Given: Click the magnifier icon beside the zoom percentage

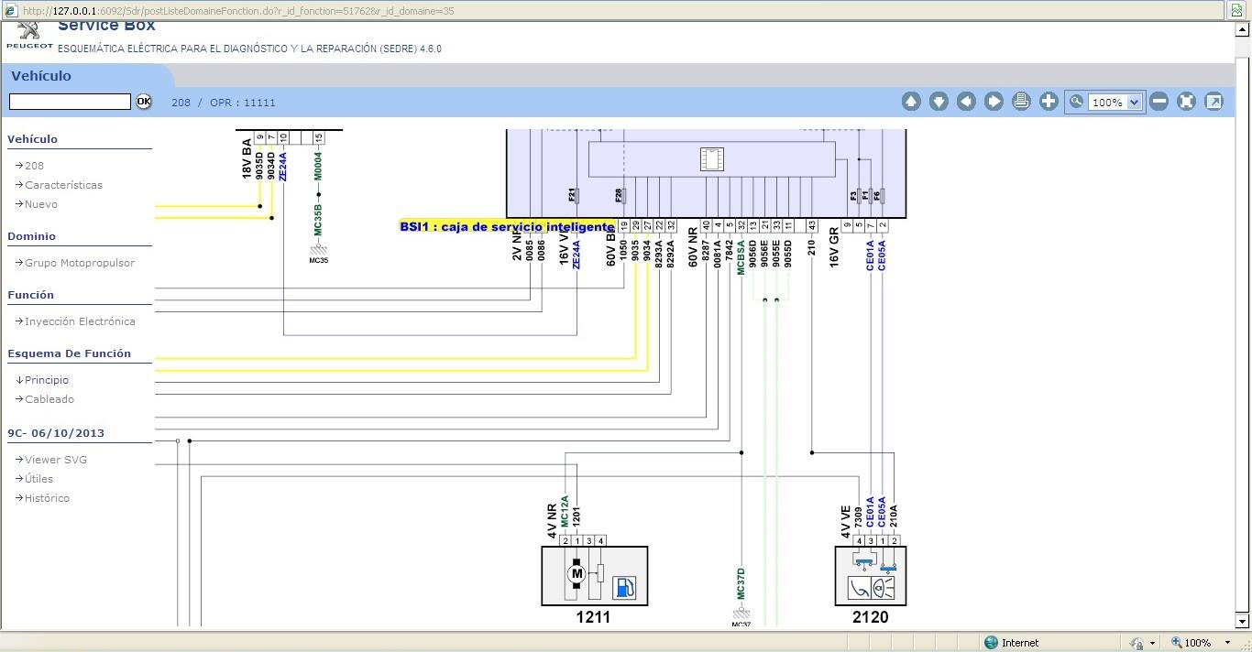Looking at the screenshot, I should (1076, 102).
